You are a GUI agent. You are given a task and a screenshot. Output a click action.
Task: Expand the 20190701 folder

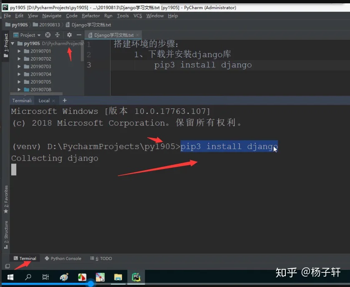click(x=19, y=51)
